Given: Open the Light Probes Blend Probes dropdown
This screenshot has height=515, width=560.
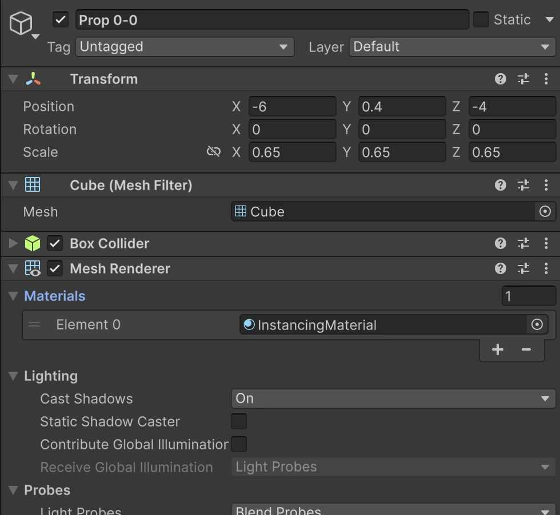Looking at the screenshot, I should click(393, 510).
